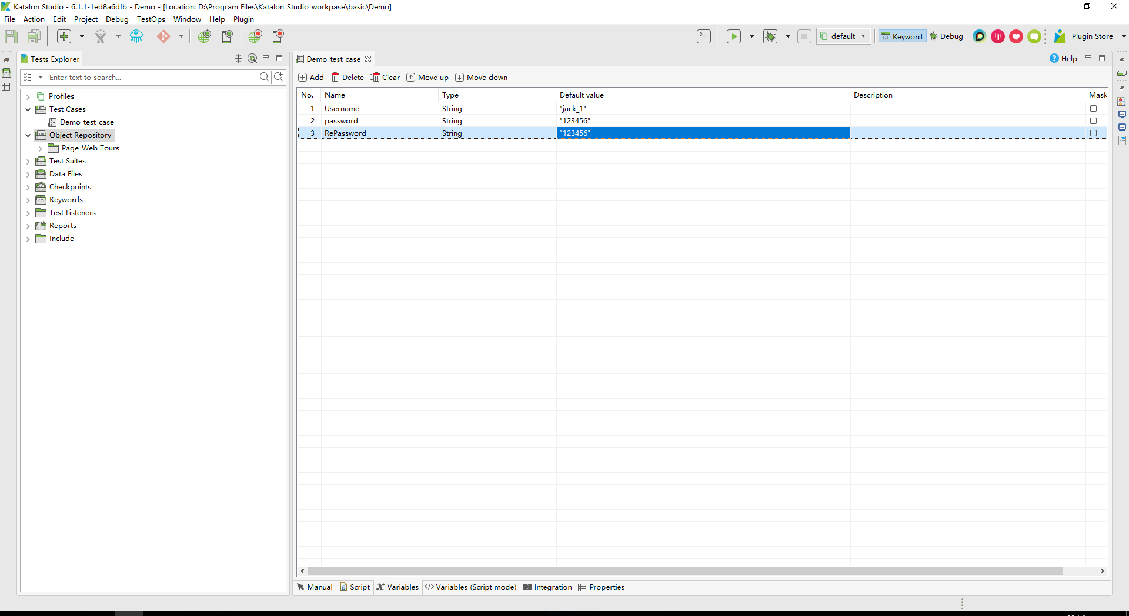The width and height of the screenshot is (1129, 616).
Task: Click the Clear variables button
Action: click(x=386, y=78)
